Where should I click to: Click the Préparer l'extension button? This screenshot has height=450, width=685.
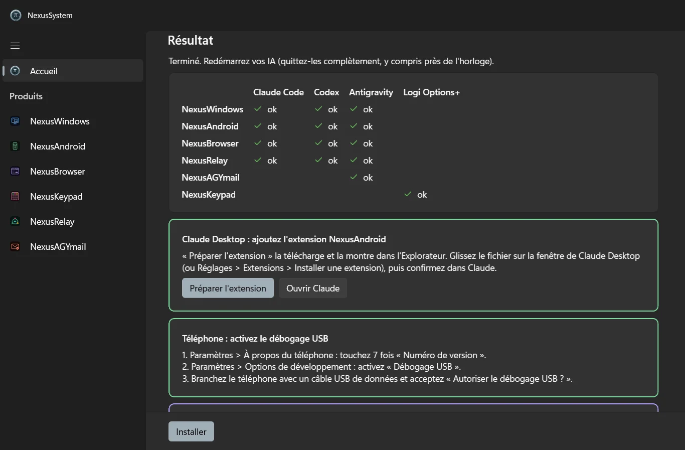pyautogui.click(x=228, y=288)
